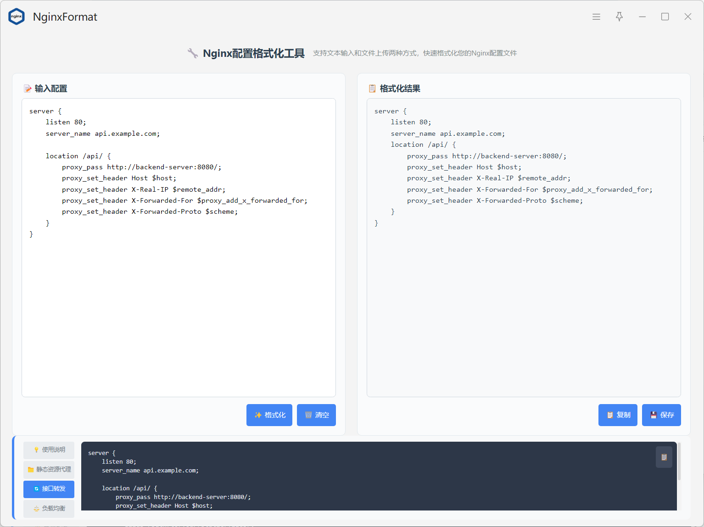This screenshot has height=527, width=704.
Task: Click the NginxFormat app logo
Action: pyautogui.click(x=17, y=17)
